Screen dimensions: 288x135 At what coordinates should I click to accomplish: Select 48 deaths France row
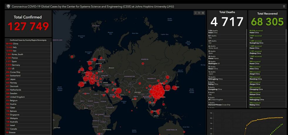tap(227, 57)
